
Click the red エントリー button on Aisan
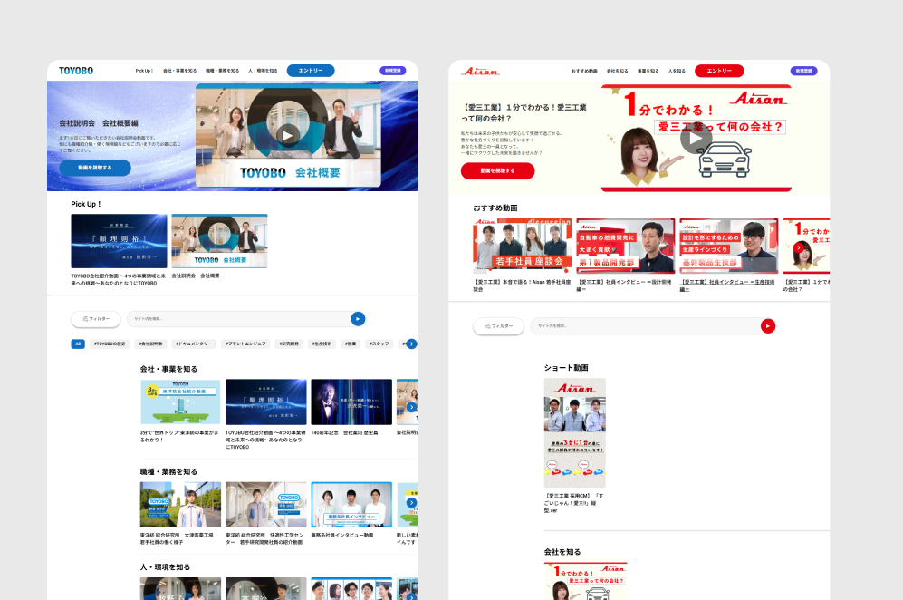point(719,71)
